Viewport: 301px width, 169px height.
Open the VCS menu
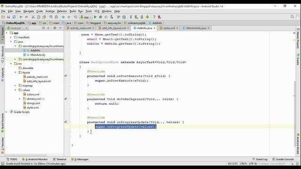[97, 11]
